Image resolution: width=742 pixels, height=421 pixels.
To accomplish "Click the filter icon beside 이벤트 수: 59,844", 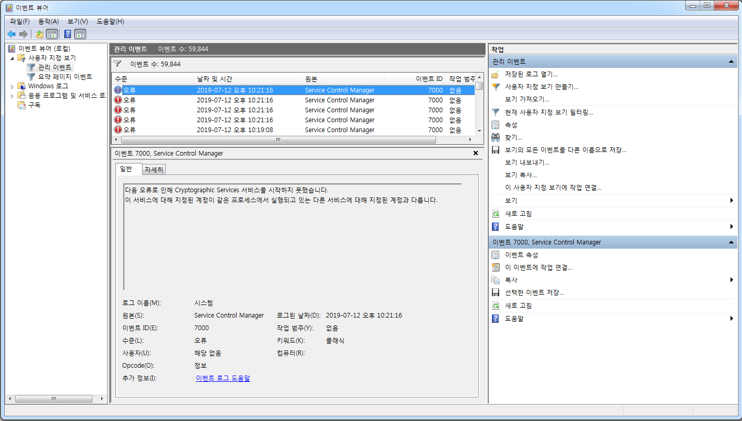I will 117,64.
